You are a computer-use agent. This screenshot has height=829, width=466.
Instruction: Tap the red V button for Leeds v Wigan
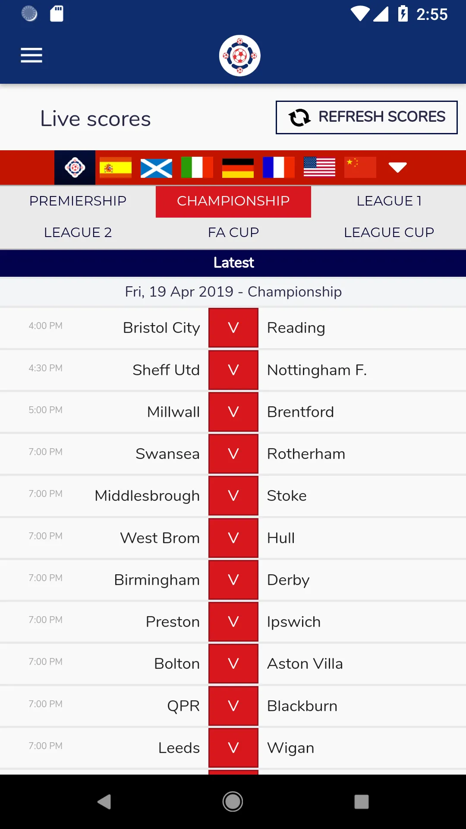pyautogui.click(x=233, y=748)
